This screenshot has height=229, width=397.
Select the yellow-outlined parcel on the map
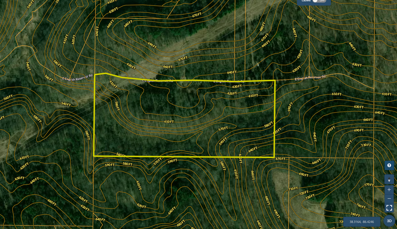(184, 116)
